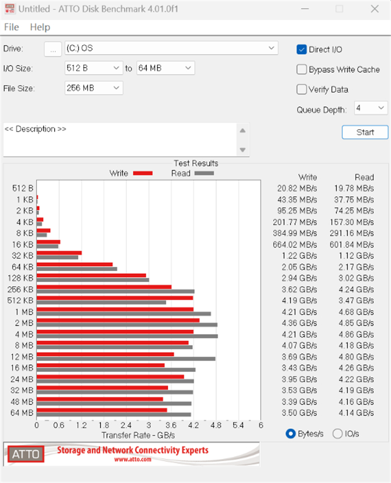Click the Start benchmark button
Screen dimensions: 391x483
coord(365,132)
